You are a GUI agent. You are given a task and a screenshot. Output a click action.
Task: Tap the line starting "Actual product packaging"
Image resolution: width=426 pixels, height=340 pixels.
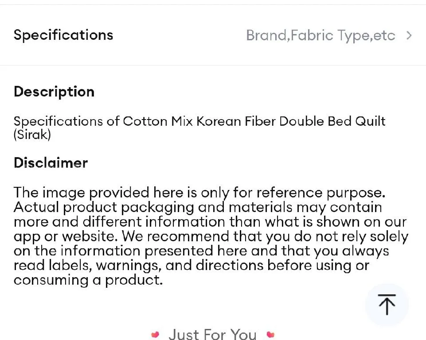point(197,207)
